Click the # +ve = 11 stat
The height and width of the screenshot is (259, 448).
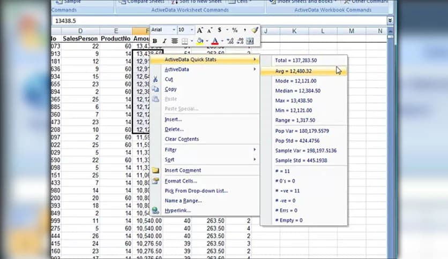point(304,191)
